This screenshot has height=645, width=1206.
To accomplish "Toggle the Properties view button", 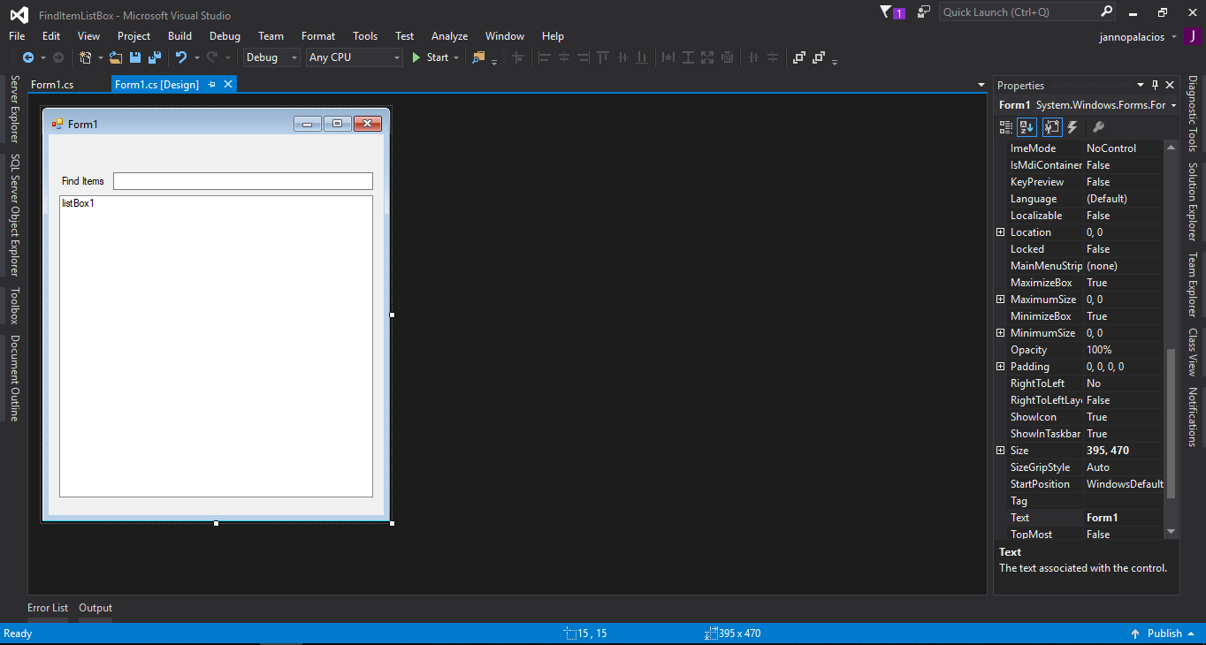I will (1051, 127).
